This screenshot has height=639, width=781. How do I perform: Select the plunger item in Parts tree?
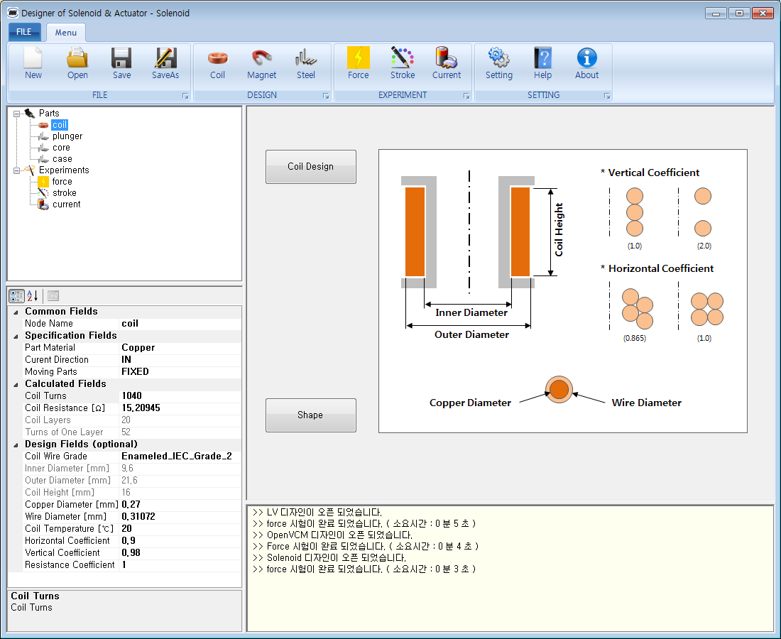(x=67, y=136)
